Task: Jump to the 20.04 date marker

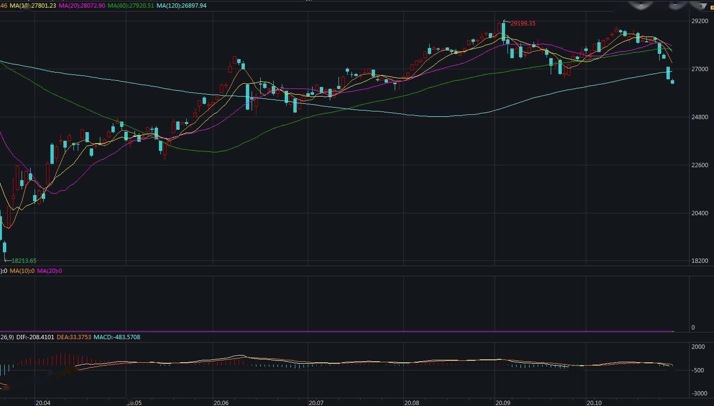Action: (x=43, y=403)
